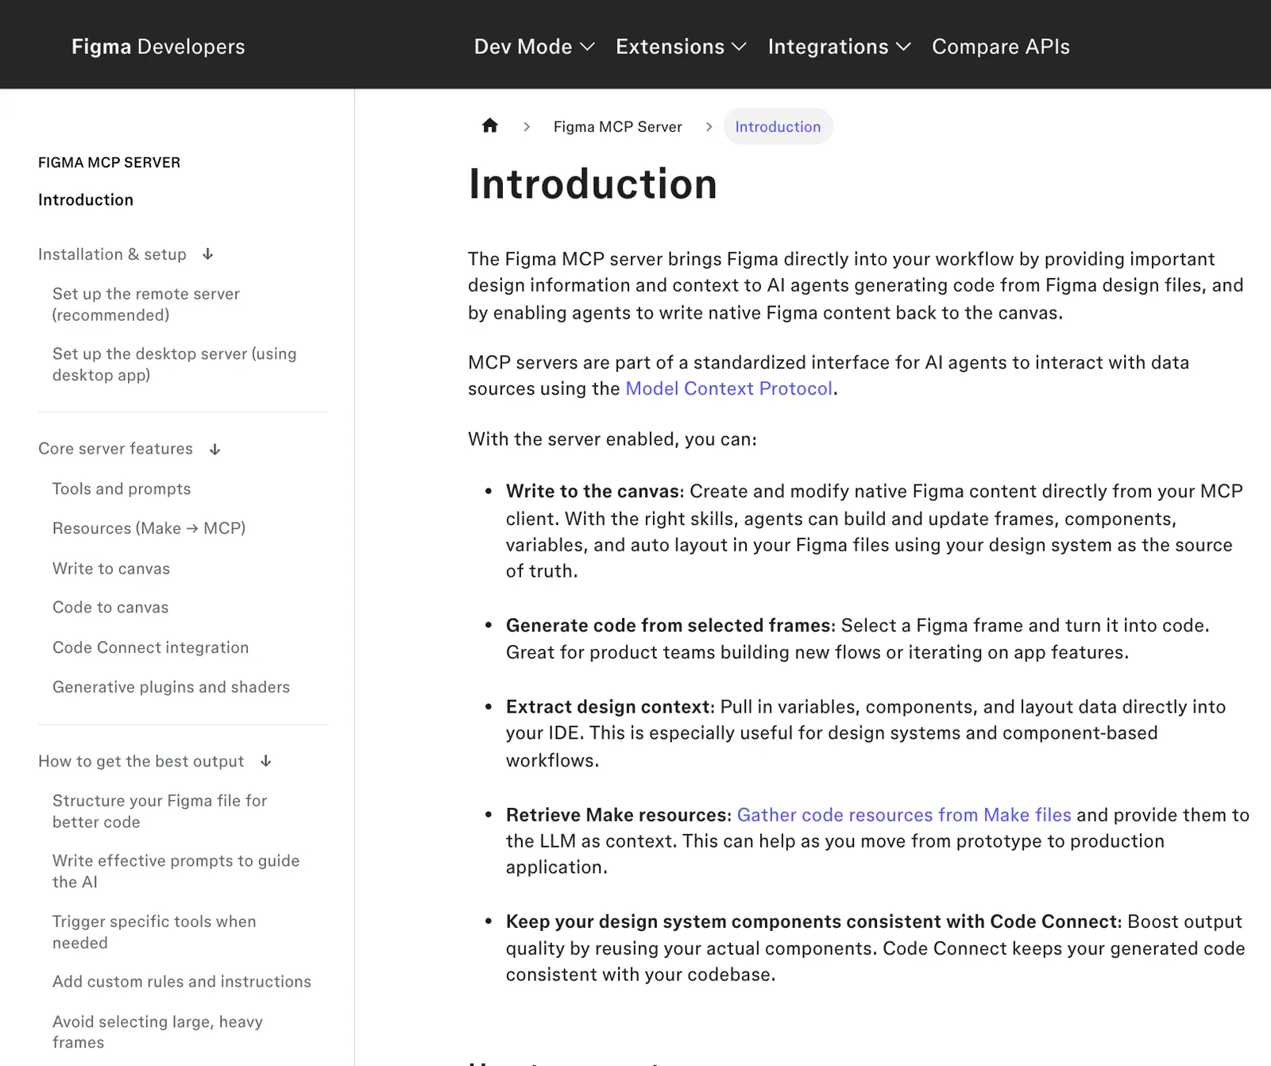Click the bold text 'Extract design context:'
The height and width of the screenshot is (1066, 1271).
(611, 707)
